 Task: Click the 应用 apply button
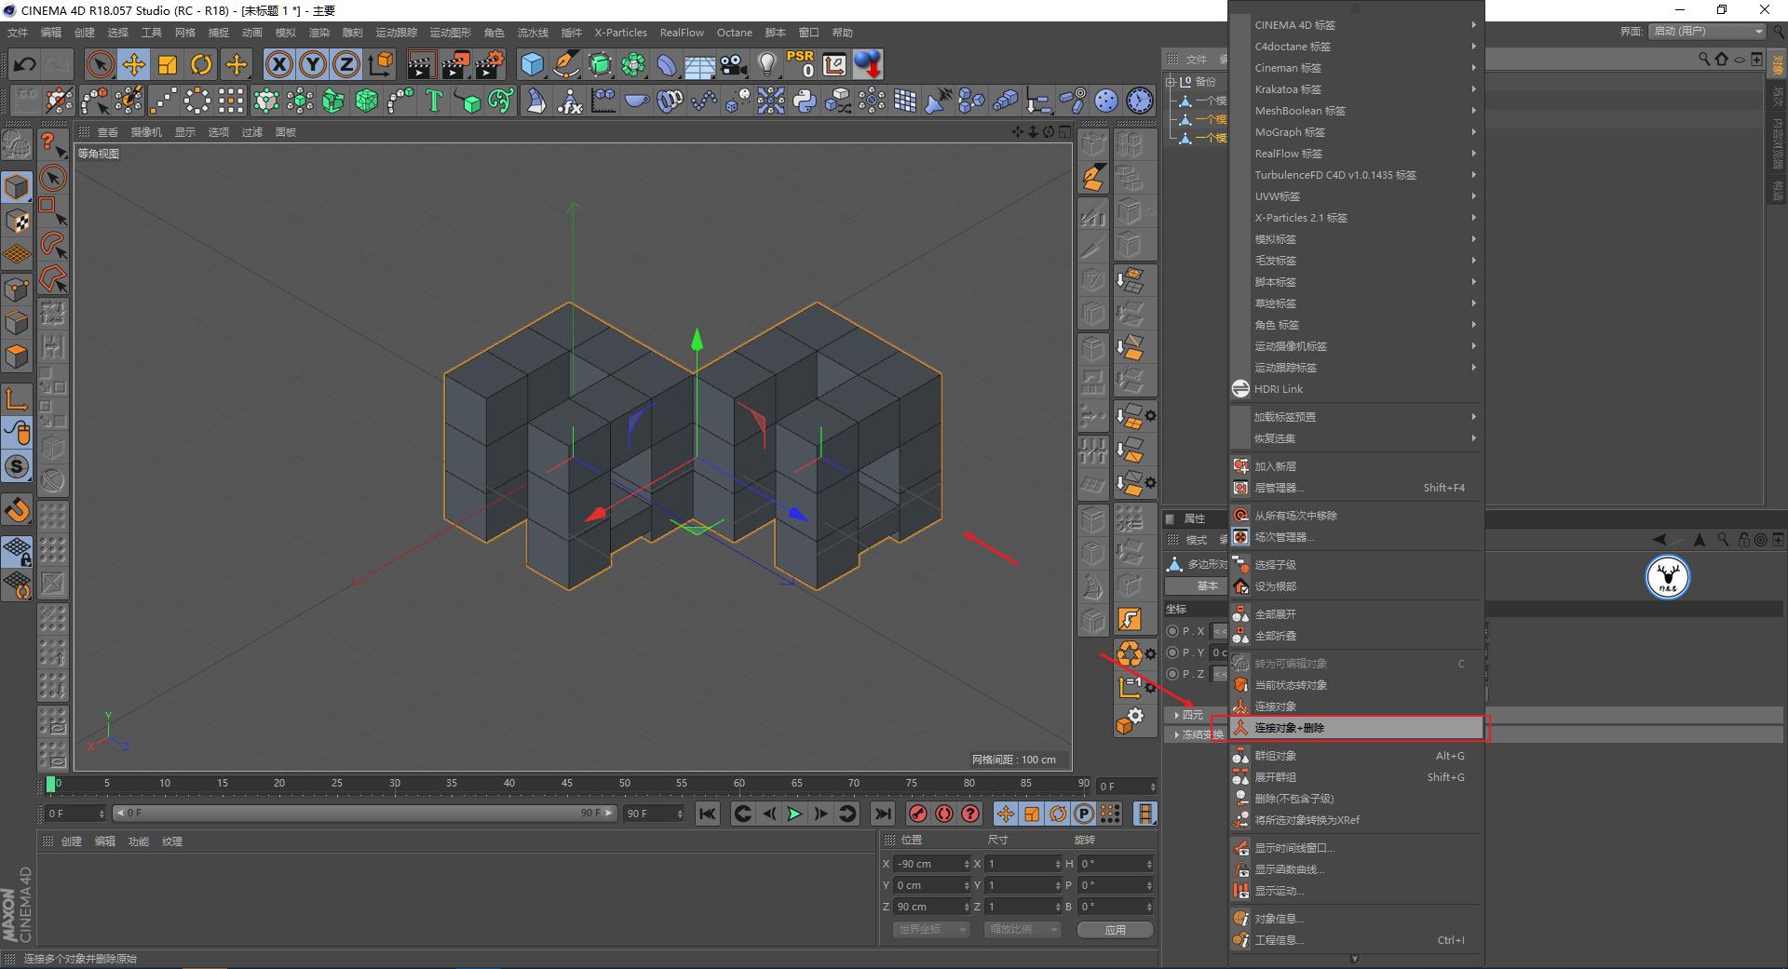[x=1115, y=929]
